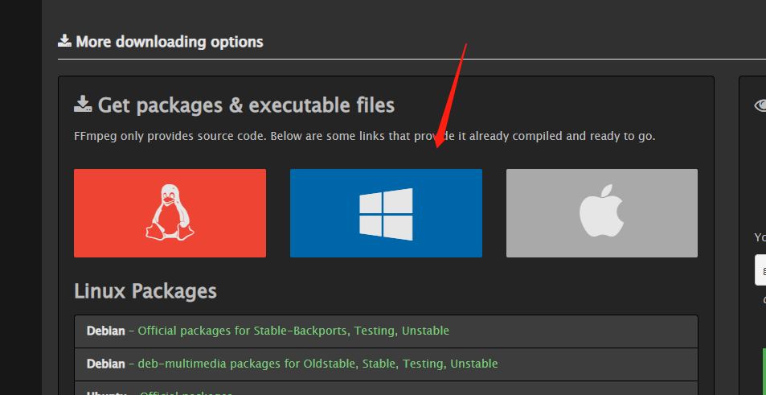Click the More downloading options heading text
Screen dimensions: 766x395
tap(169, 41)
